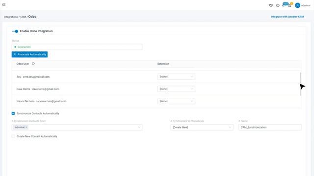Expand the Synchronize Contacts From dropdown
314x176 pixels.
pos(77,127)
